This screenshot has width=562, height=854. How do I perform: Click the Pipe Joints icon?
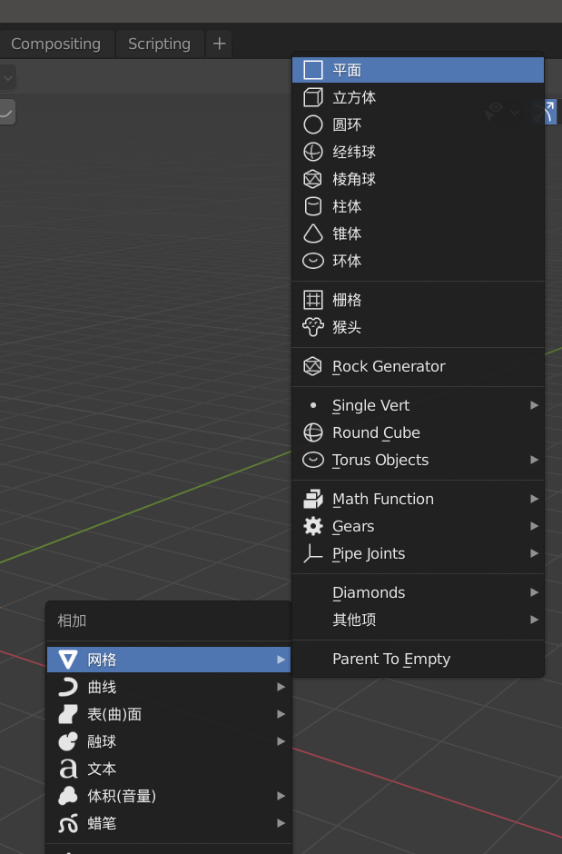click(313, 554)
